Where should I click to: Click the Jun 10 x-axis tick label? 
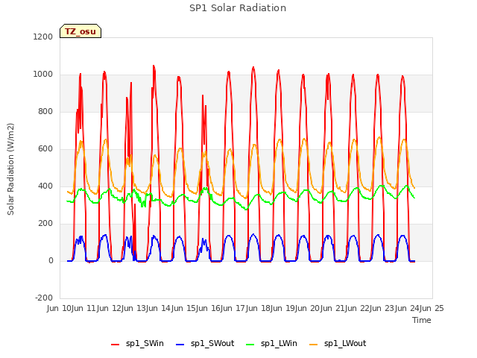click(60, 308)
